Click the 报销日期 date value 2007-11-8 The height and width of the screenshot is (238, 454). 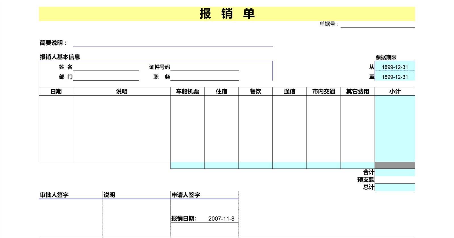pos(221,219)
